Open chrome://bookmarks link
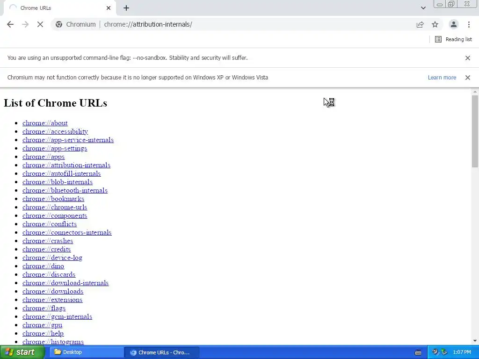The height and width of the screenshot is (359, 479). click(53, 199)
